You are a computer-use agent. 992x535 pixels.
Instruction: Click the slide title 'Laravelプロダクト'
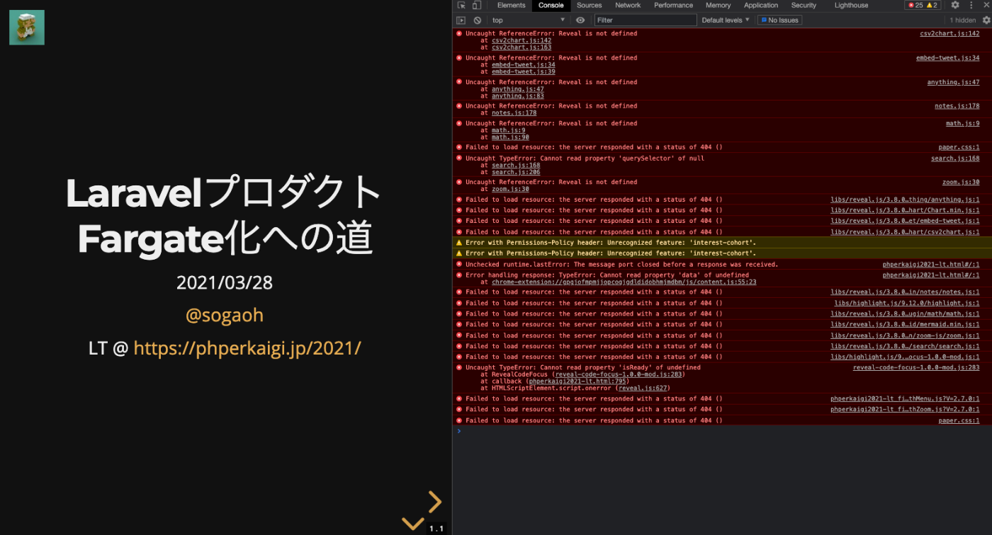pos(225,192)
